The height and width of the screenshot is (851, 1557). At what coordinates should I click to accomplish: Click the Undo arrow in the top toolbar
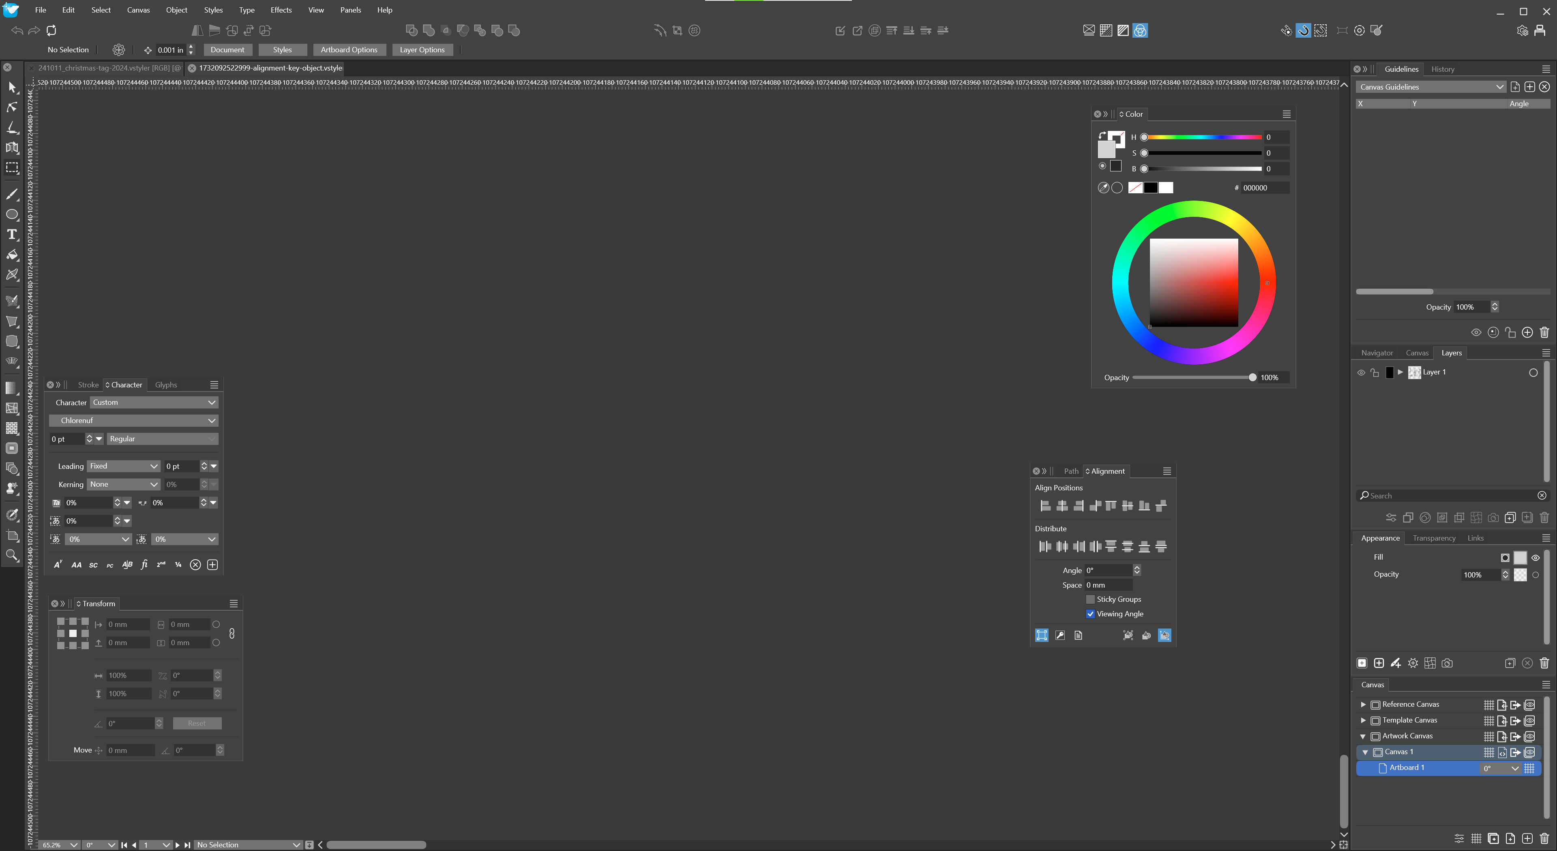17,30
